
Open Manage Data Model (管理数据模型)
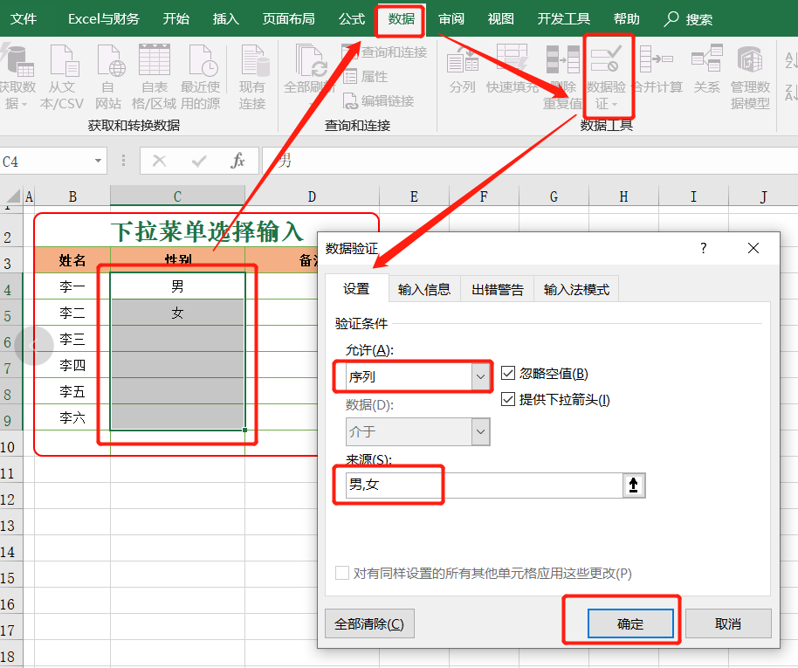pyautogui.click(x=750, y=76)
